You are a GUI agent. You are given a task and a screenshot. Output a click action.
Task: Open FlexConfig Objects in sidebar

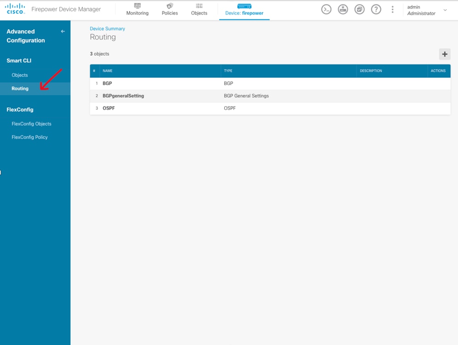point(32,124)
